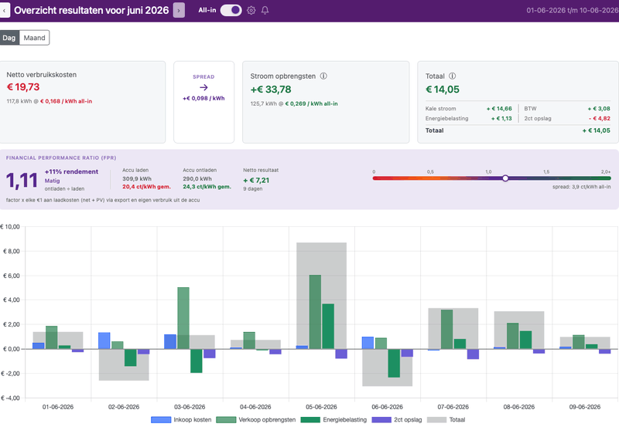Toggle 2ct opslag legend series
The height and width of the screenshot is (437, 619).
click(x=397, y=420)
